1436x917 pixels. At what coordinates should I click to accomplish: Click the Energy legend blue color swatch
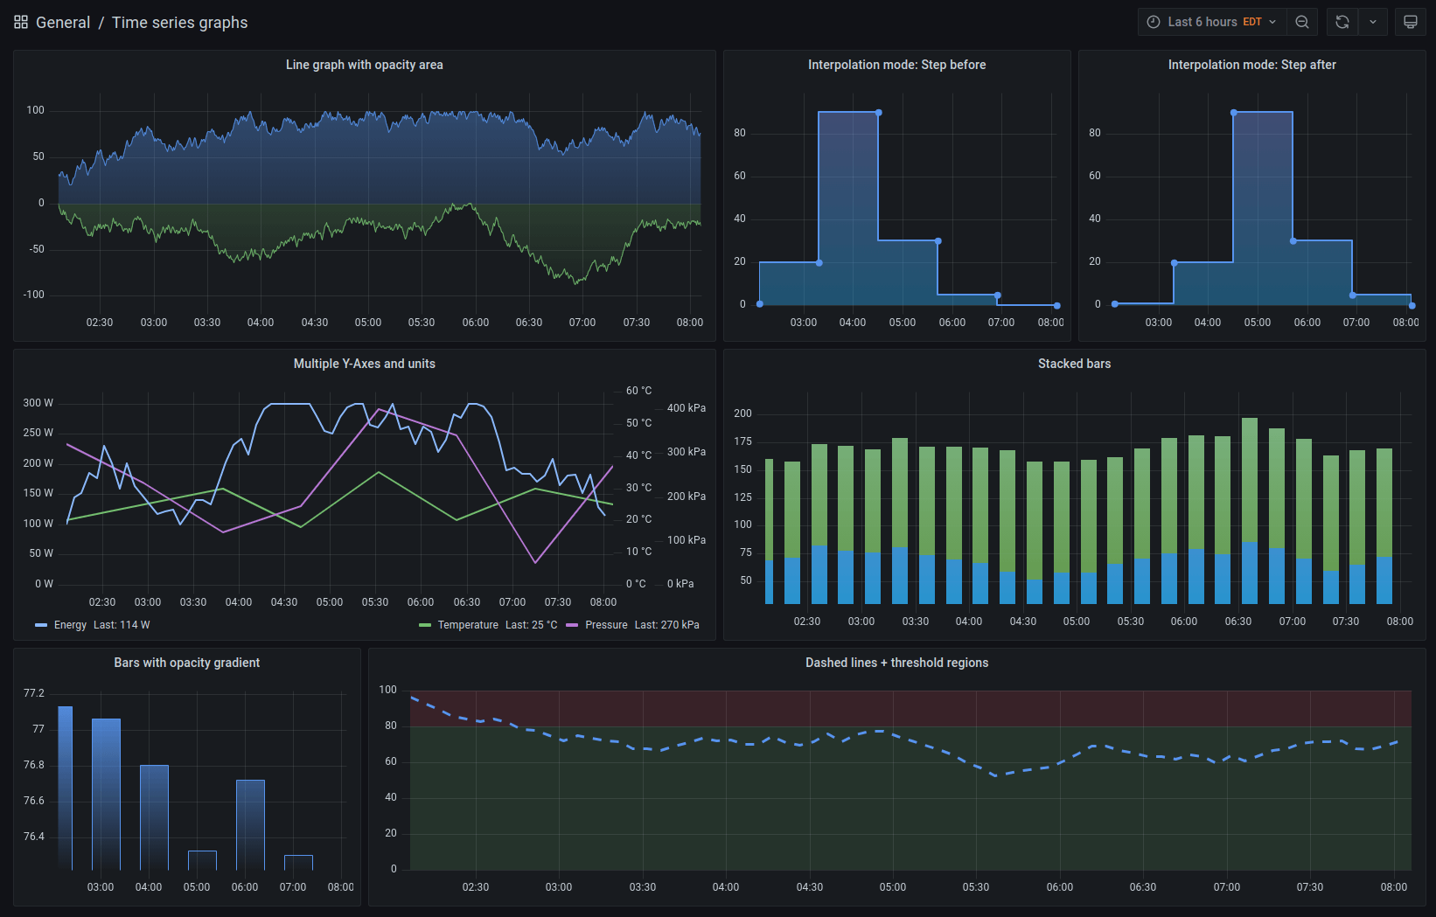coord(41,625)
